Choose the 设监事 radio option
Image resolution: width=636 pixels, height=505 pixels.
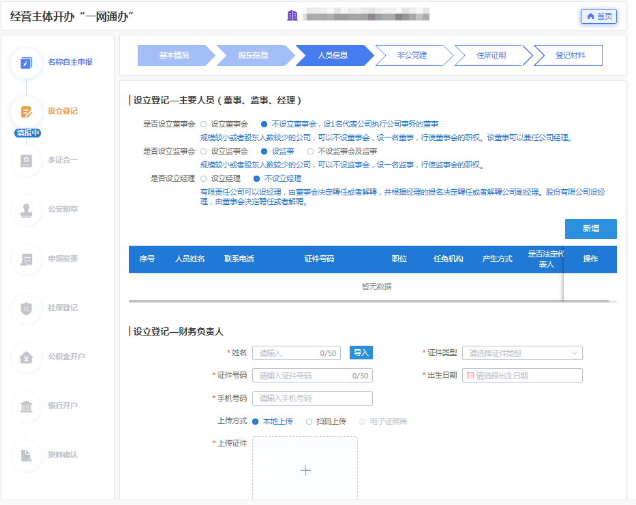[264, 152]
